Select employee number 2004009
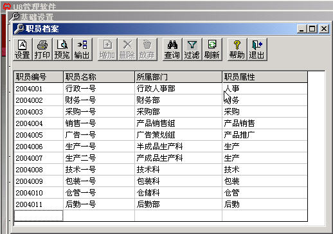 (39, 181)
